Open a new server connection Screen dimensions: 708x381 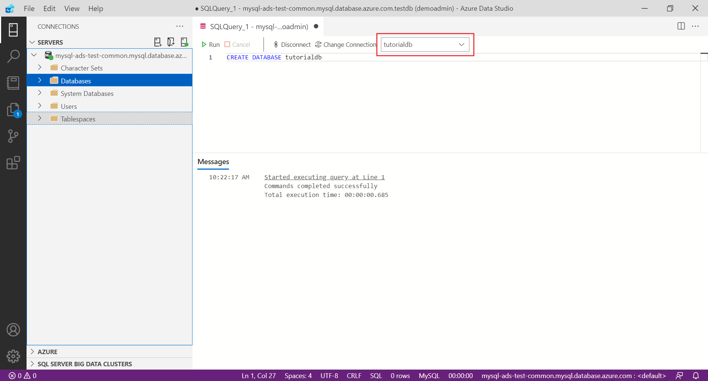(x=158, y=42)
